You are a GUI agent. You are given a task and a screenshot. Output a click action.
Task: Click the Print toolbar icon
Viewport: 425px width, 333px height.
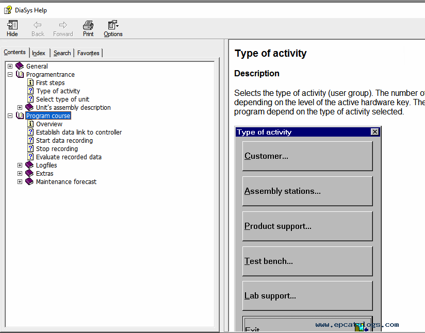pyautogui.click(x=88, y=25)
